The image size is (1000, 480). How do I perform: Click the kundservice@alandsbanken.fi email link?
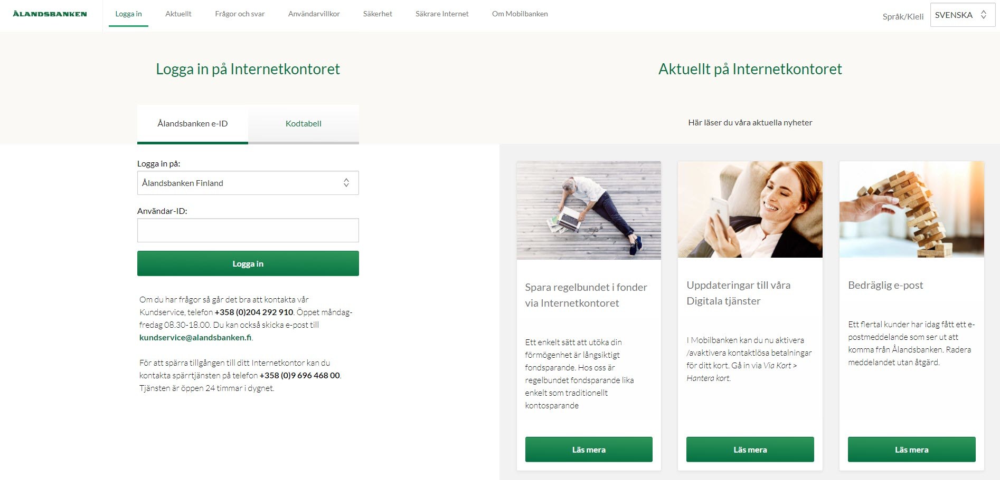click(195, 338)
